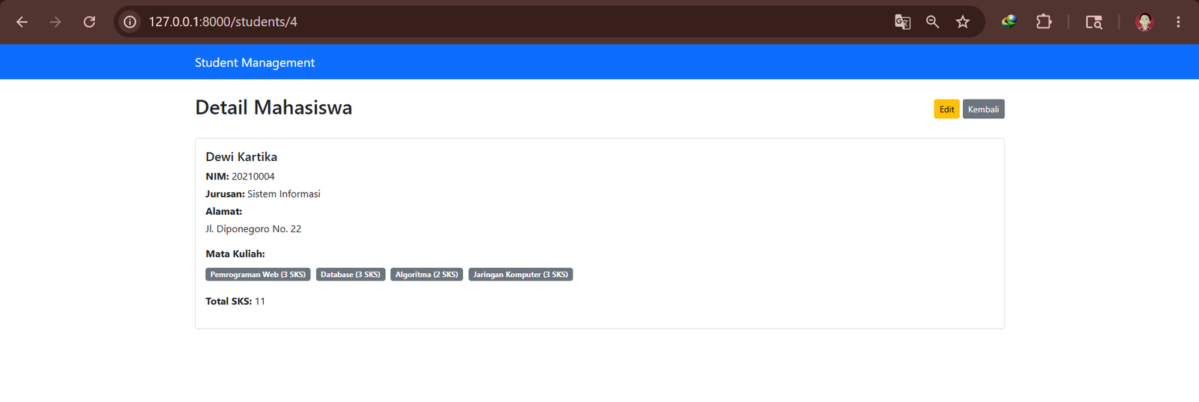Click the Kembali button

point(983,109)
